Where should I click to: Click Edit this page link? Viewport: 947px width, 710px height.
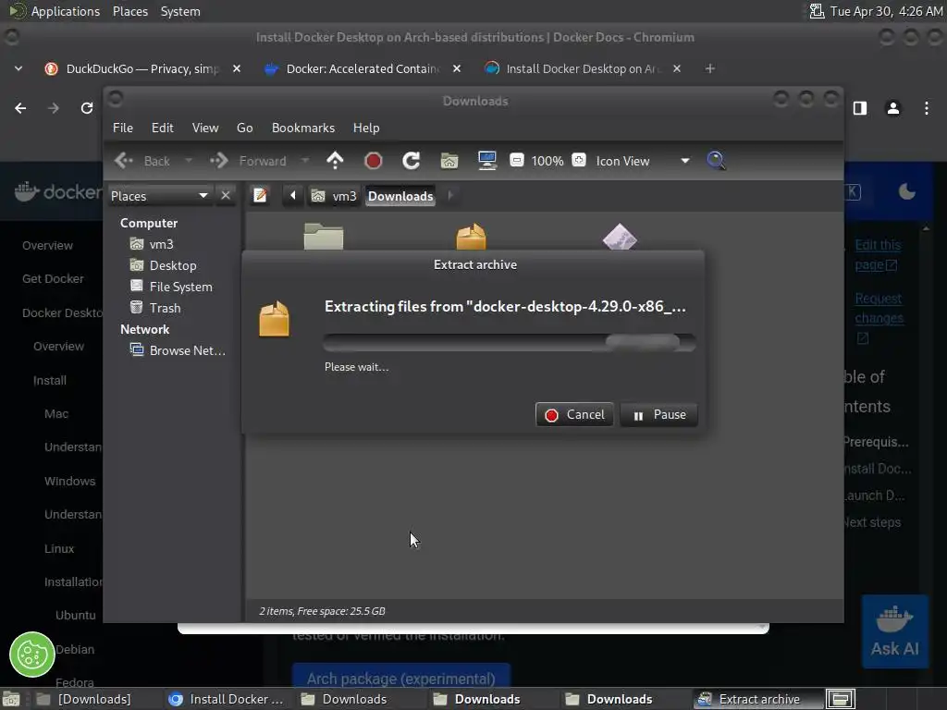coord(879,255)
